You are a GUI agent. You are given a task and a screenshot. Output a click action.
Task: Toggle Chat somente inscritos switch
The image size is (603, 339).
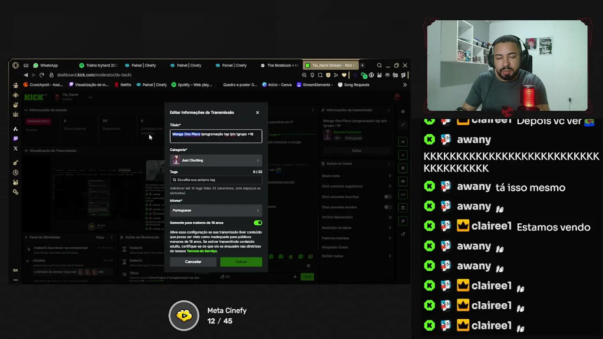click(388, 197)
